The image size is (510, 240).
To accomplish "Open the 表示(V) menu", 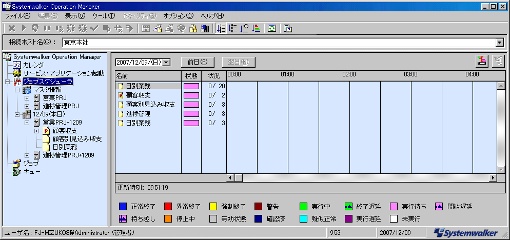I will click(x=75, y=15).
